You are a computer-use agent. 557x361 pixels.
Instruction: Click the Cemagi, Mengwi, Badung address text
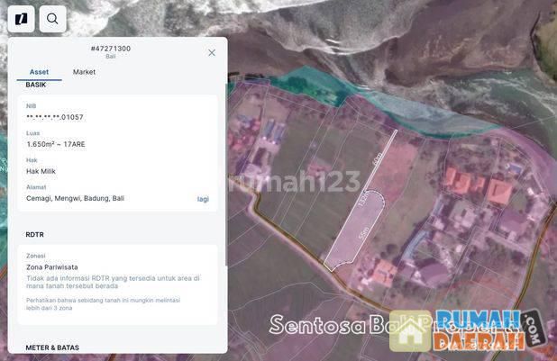[76, 198]
